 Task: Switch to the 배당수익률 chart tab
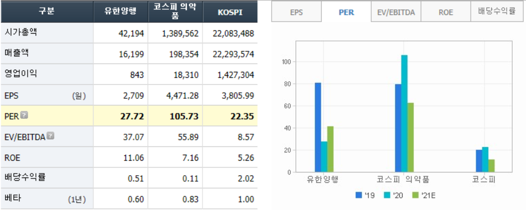click(x=497, y=12)
